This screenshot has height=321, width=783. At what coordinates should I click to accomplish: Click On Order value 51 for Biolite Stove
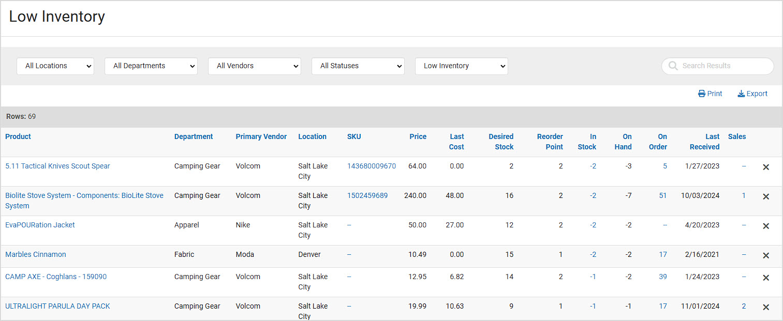coord(663,195)
